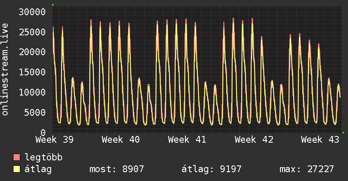348x181 pixels.
Task: Click the 20000 y-axis value
Action: 32,52
